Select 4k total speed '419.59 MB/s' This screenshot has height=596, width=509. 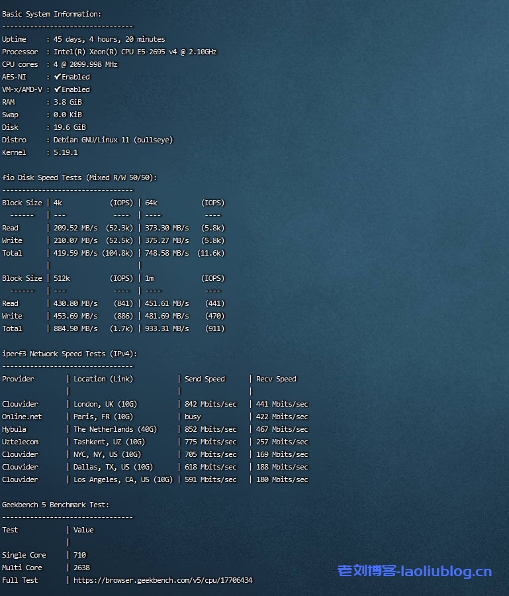[x=75, y=253]
